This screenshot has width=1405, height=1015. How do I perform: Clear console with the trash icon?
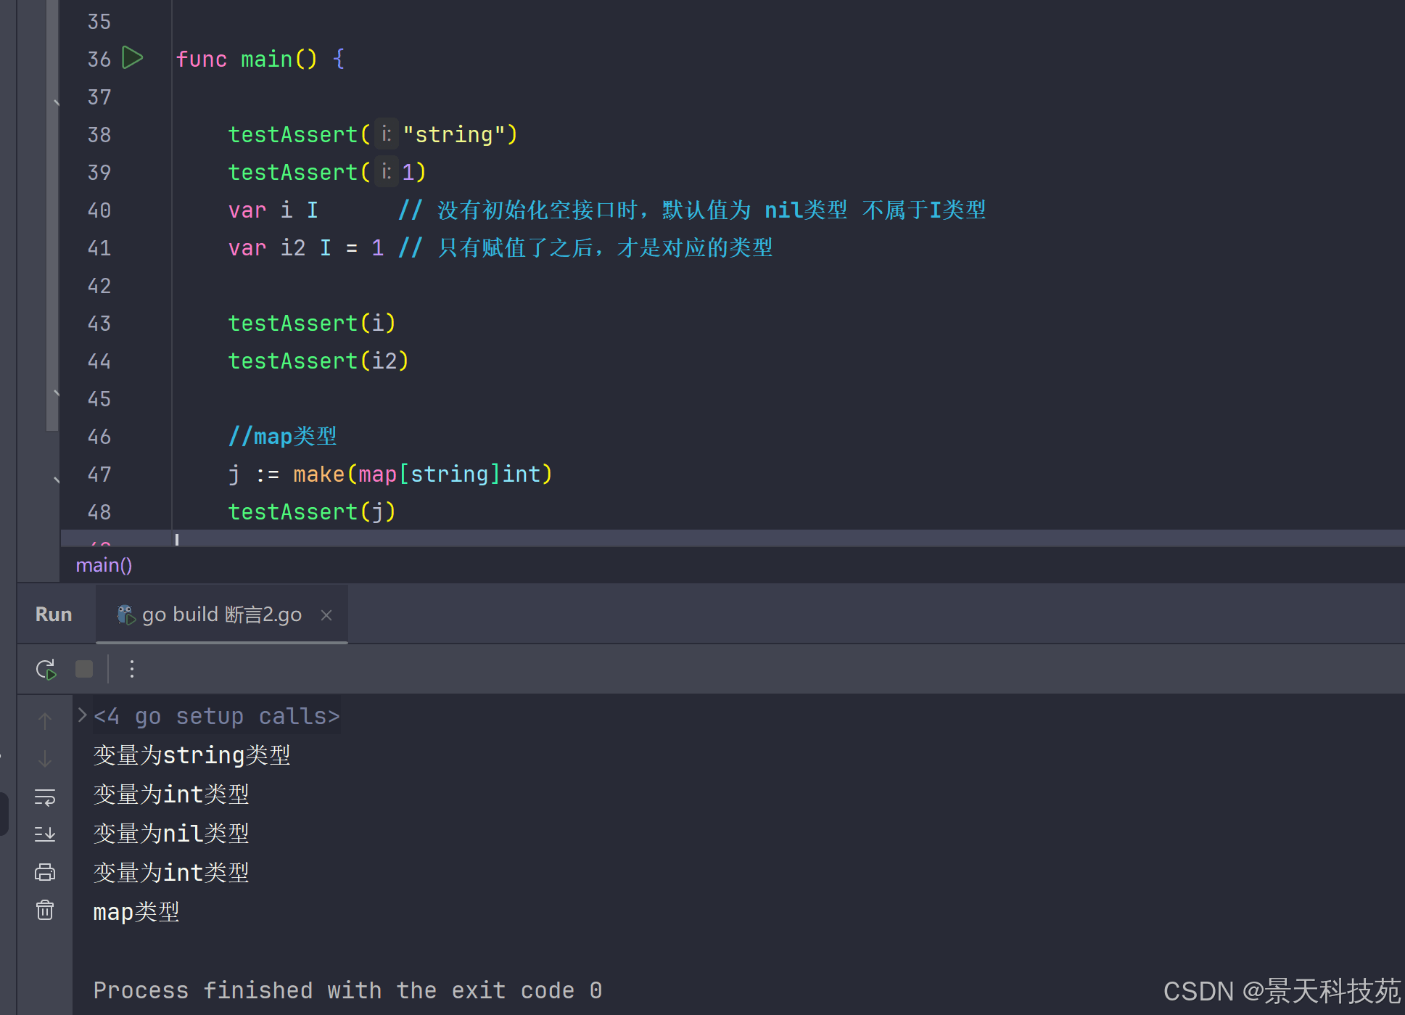pos(45,910)
